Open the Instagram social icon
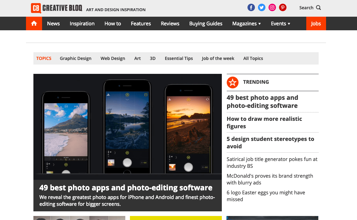 [x=272, y=7]
